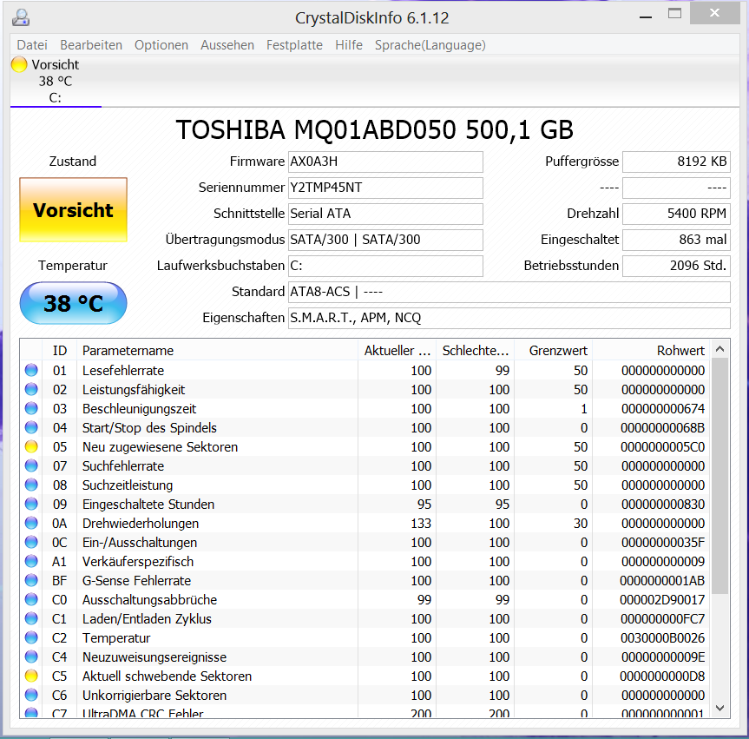
Task: Click the Parametername column header
Action: click(217, 350)
